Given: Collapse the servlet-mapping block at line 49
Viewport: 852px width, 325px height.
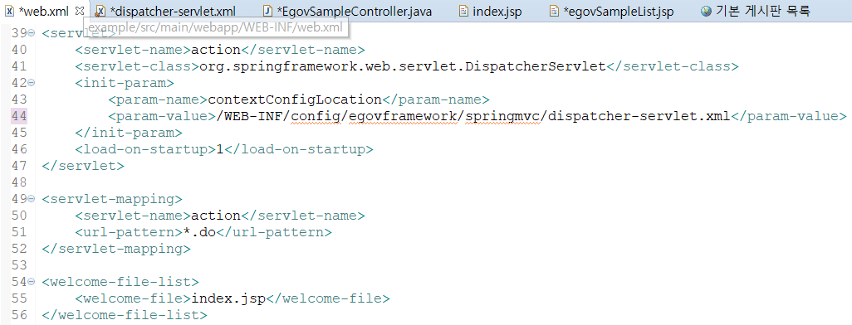Looking at the screenshot, I should (31, 199).
